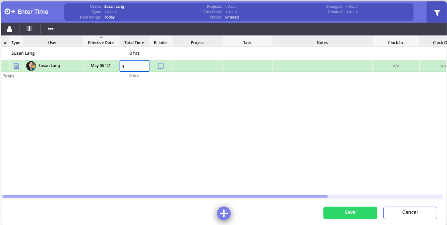Image resolution: width=447 pixels, height=225 pixels.
Task: Click the Notes cell in row 1
Action: [322, 66]
